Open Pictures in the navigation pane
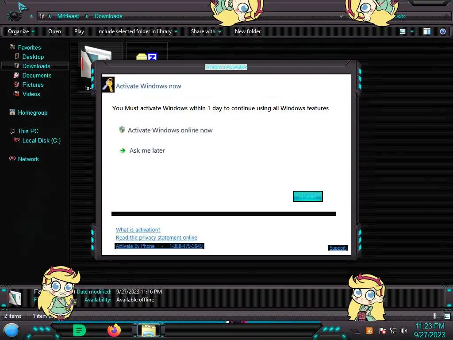 (33, 85)
